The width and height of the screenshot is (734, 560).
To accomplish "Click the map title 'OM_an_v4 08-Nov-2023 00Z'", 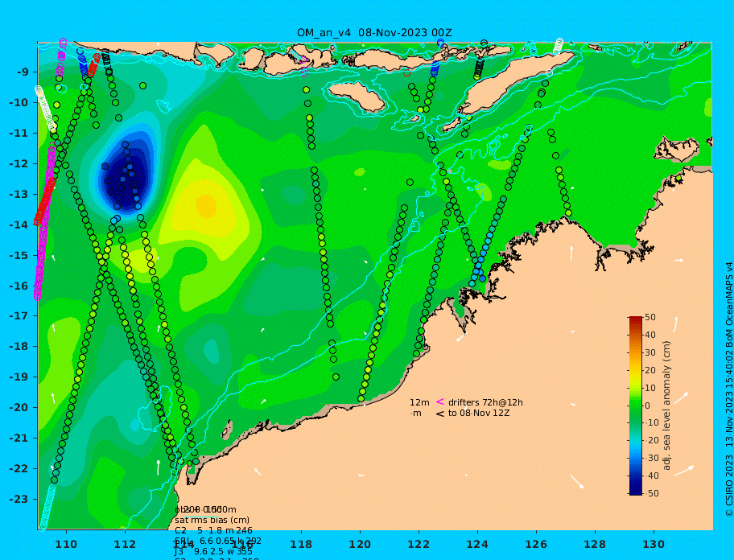I will tap(374, 33).
